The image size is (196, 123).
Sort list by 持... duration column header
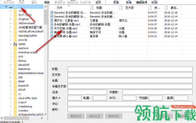tap(155, 8)
